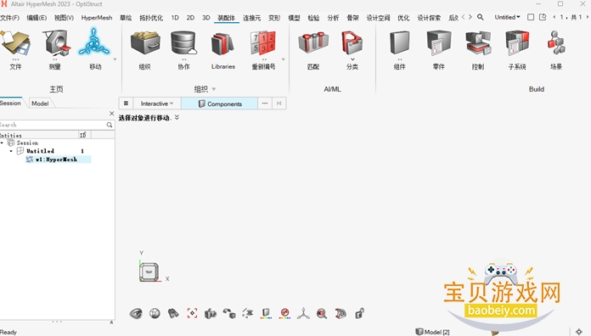Switch to the Session browser tab

(10, 103)
